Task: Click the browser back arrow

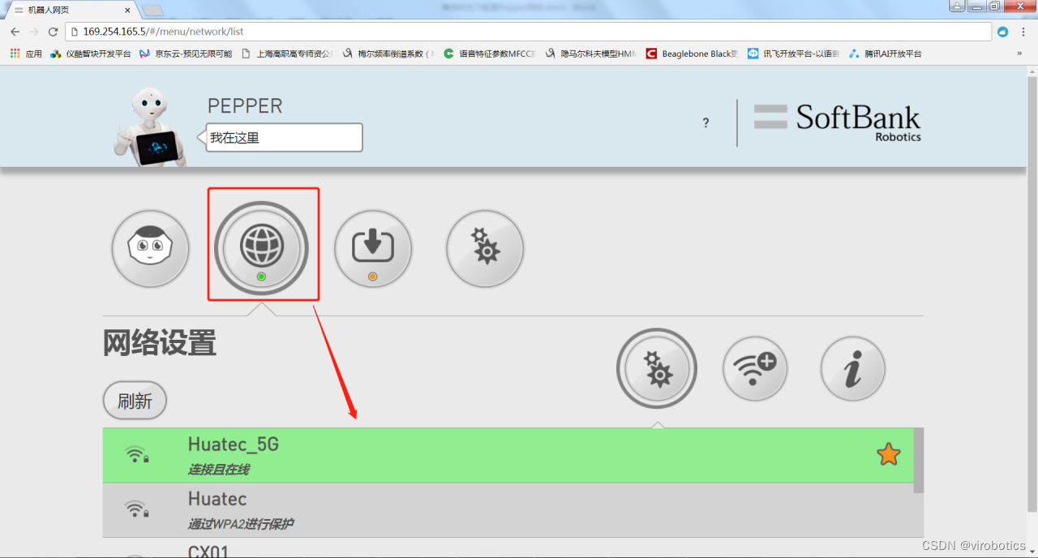Action: 15,32
